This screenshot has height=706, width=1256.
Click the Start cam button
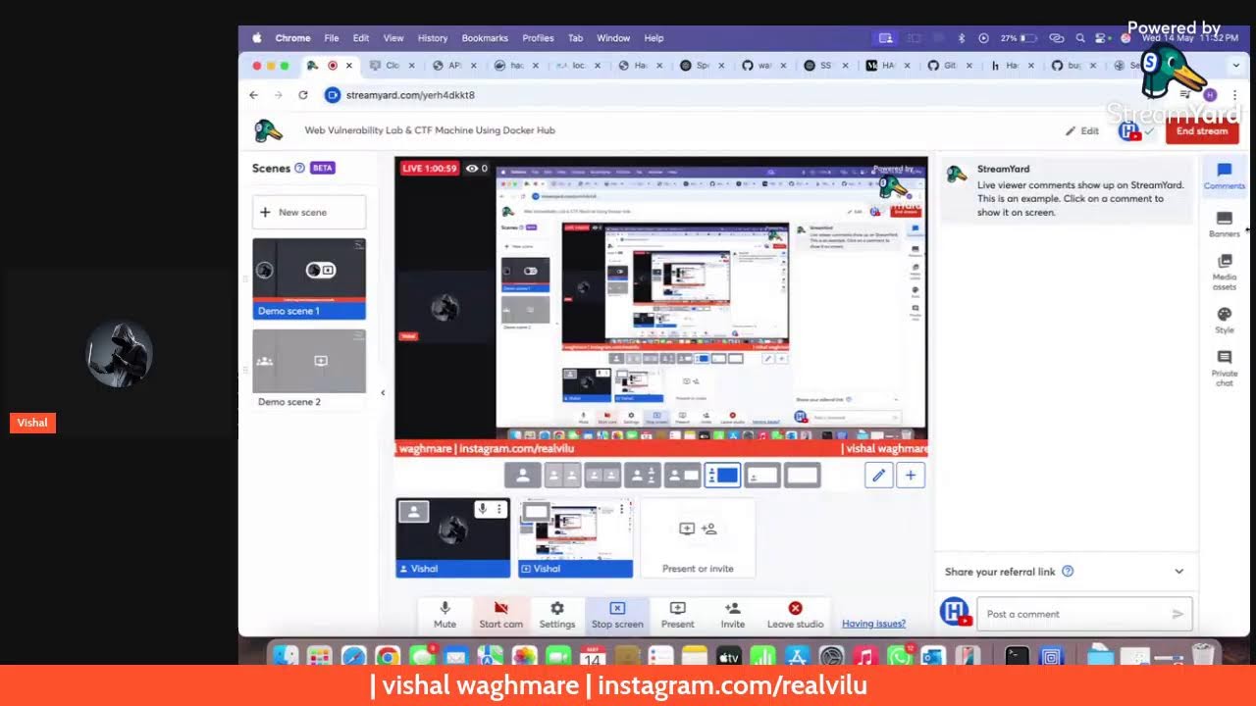(x=500, y=615)
